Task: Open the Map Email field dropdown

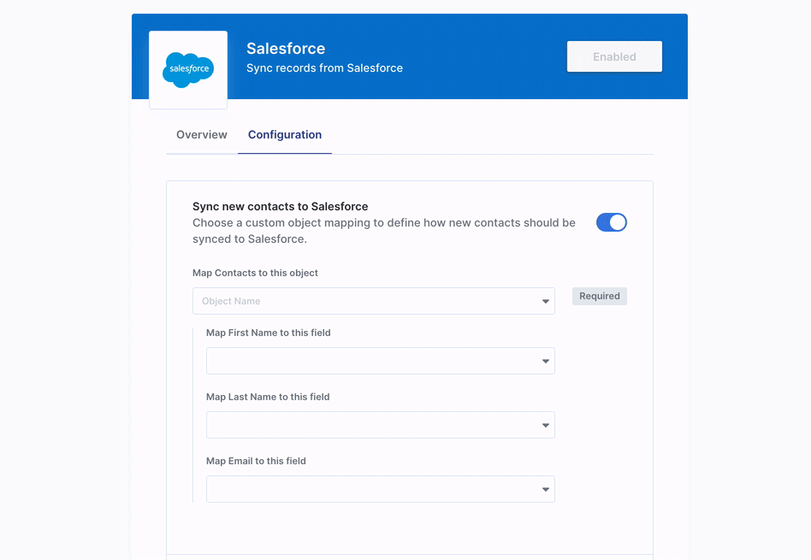Action: pyautogui.click(x=380, y=489)
